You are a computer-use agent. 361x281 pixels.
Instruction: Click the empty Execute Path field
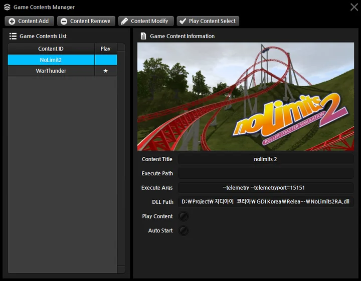(x=265, y=173)
